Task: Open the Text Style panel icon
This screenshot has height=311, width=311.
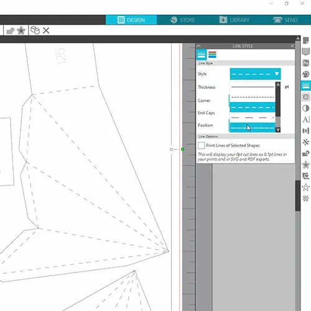Action: point(306,119)
